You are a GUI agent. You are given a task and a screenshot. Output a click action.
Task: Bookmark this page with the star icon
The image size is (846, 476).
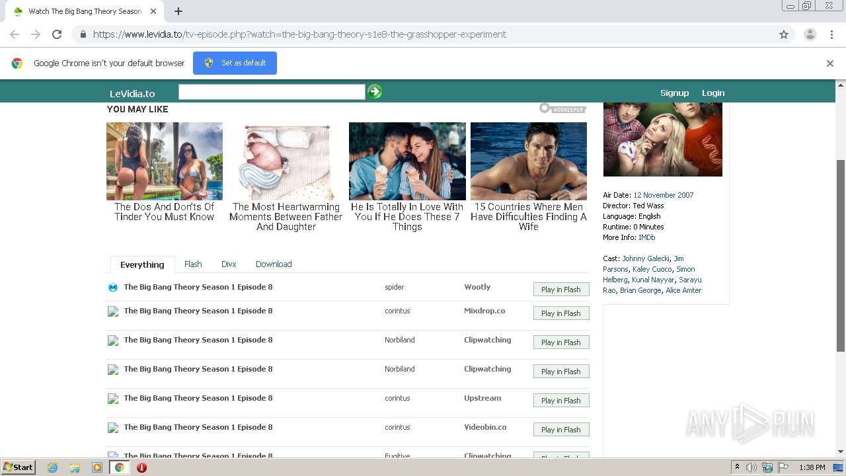[x=784, y=34]
